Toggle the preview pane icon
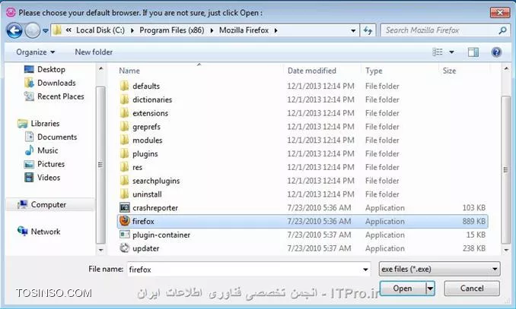516x309 pixels. coord(473,52)
